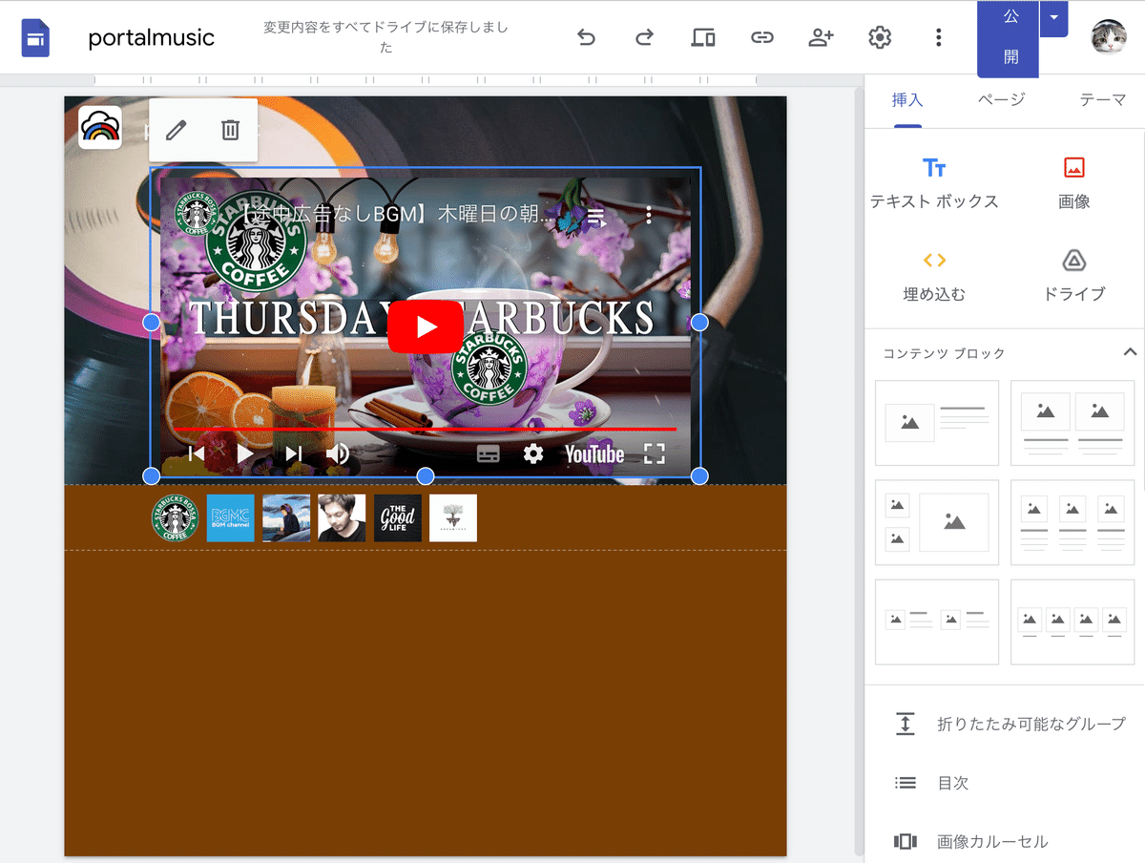Choose the single image with text layout block
The image size is (1145, 863).
pyautogui.click(x=937, y=423)
